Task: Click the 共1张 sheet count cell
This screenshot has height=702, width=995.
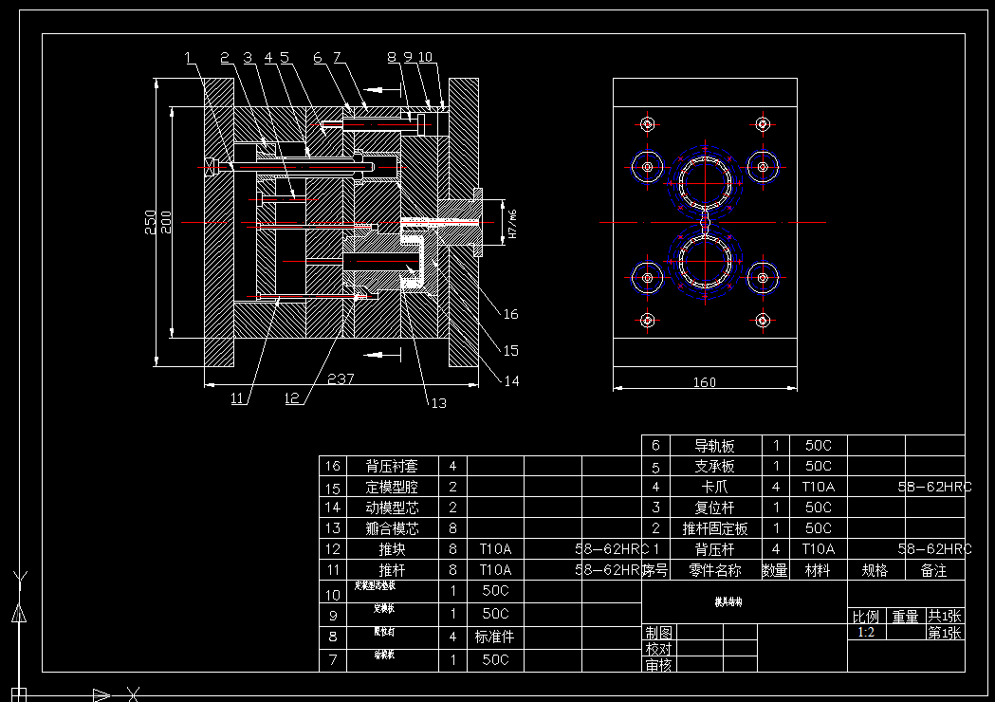Action: point(945,616)
